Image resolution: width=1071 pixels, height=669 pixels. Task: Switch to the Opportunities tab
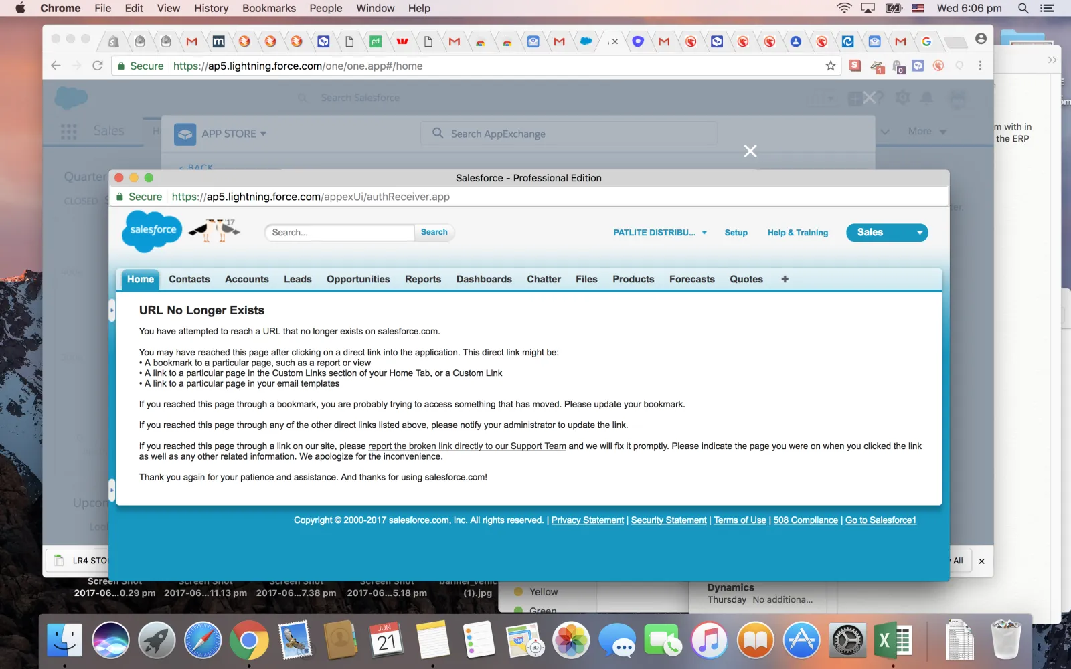point(358,279)
